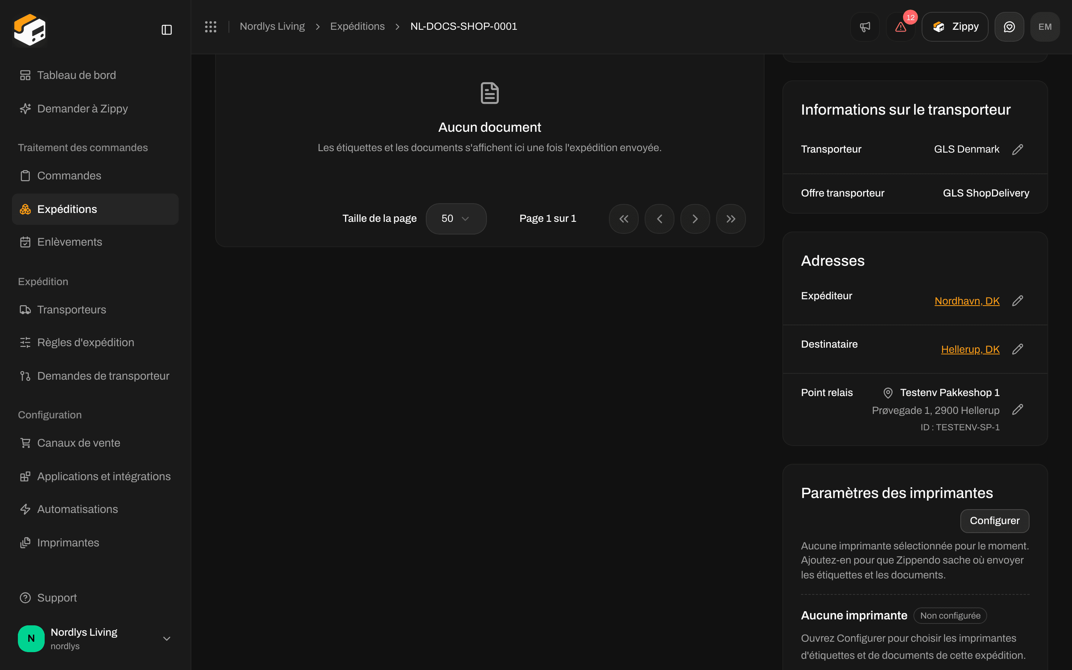Open Canaux de vente
The width and height of the screenshot is (1072, 670).
[x=95, y=443]
